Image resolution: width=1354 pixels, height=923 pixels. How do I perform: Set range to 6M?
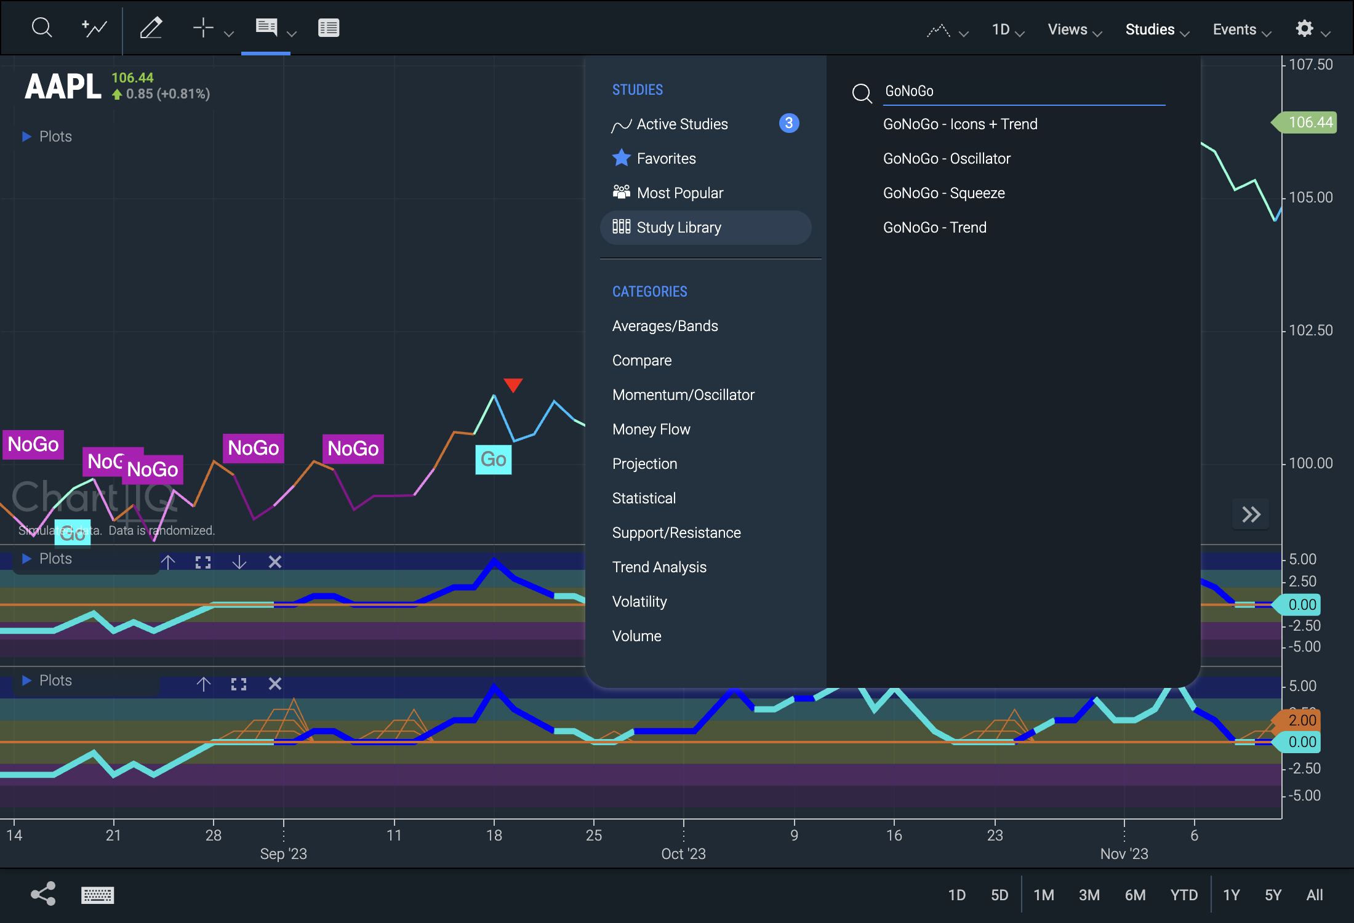1135,895
